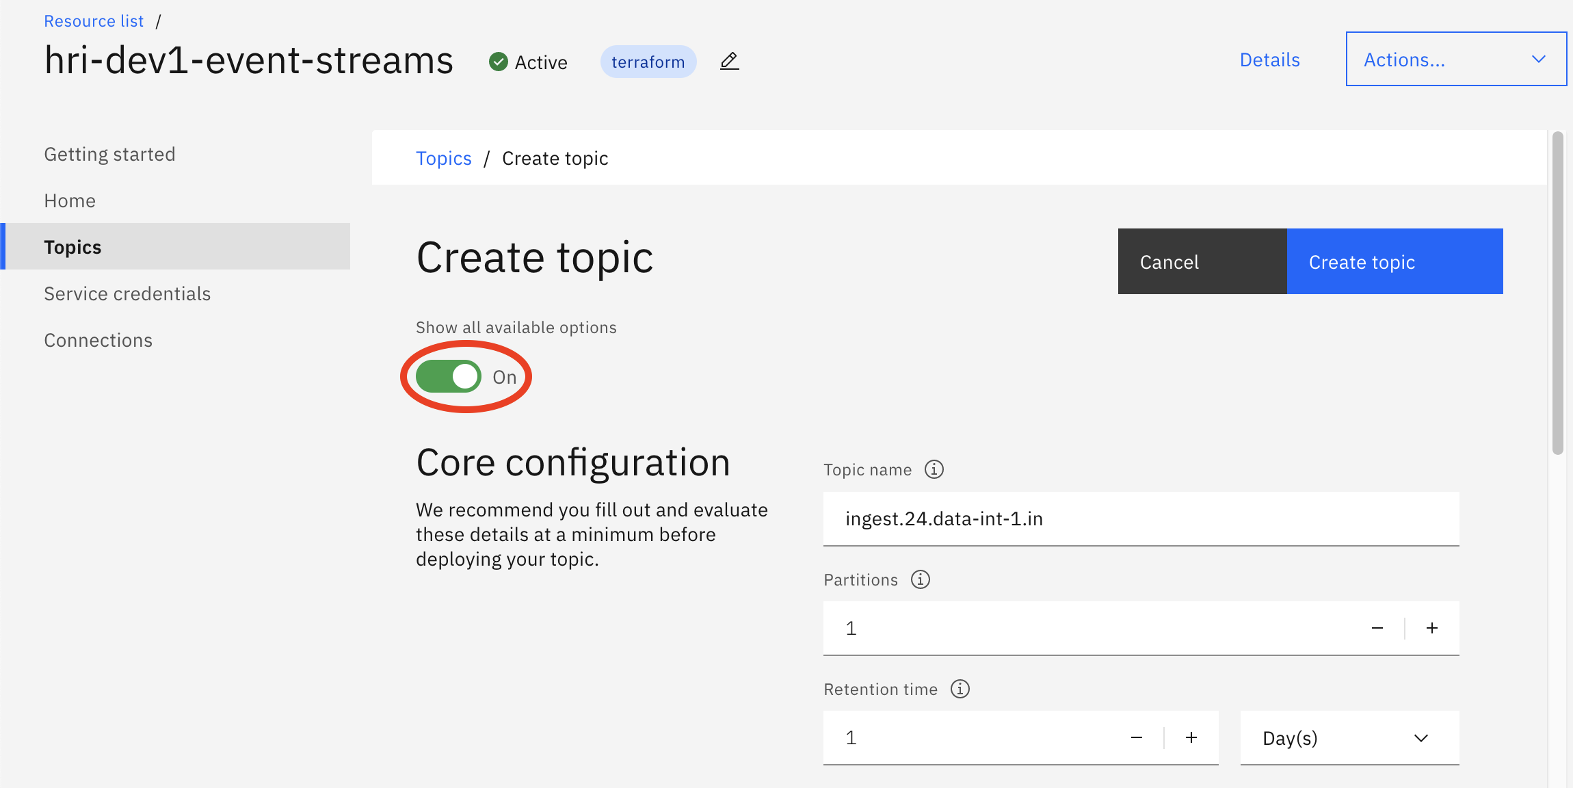
Task: Click the Cancel button
Action: 1202,261
